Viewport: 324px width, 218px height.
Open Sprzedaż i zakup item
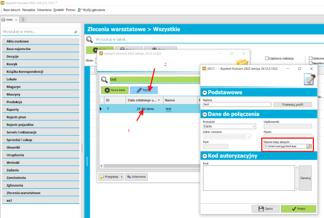[40, 140]
